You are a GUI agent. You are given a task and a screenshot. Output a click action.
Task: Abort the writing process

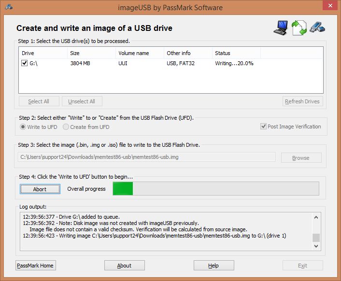pyautogui.click(x=40, y=189)
